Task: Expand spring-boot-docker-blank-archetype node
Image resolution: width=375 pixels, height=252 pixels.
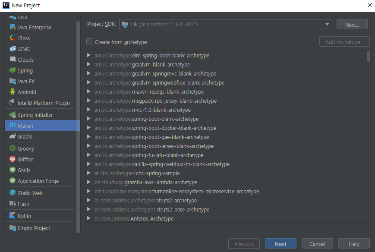Action: [x=89, y=128]
